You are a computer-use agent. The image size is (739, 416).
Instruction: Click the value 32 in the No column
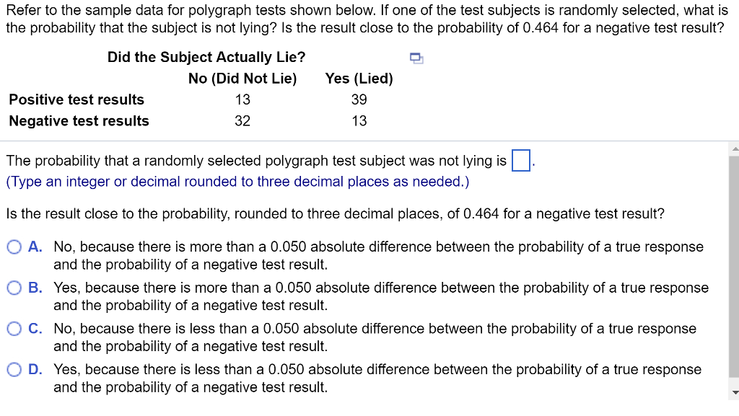[x=242, y=120]
